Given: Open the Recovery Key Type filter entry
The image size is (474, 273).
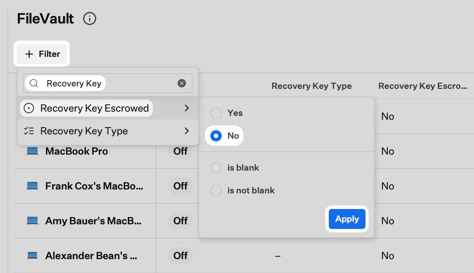Looking at the screenshot, I should pyautogui.click(x=108, y=131).
